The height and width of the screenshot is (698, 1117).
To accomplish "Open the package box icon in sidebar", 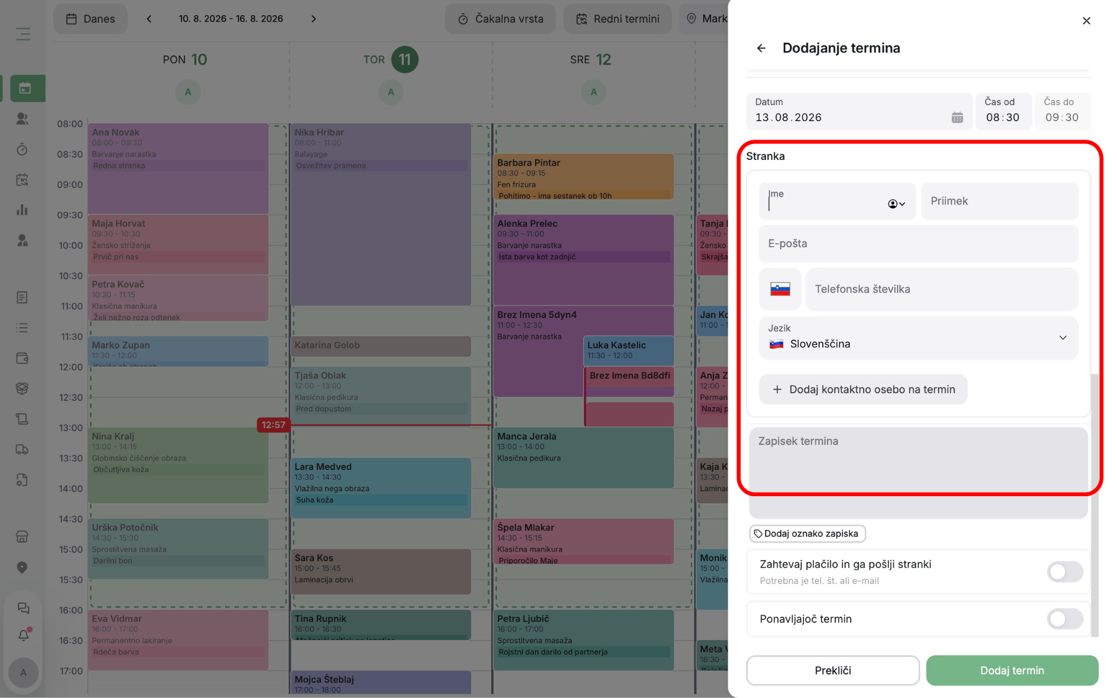I will coord(22,389).
